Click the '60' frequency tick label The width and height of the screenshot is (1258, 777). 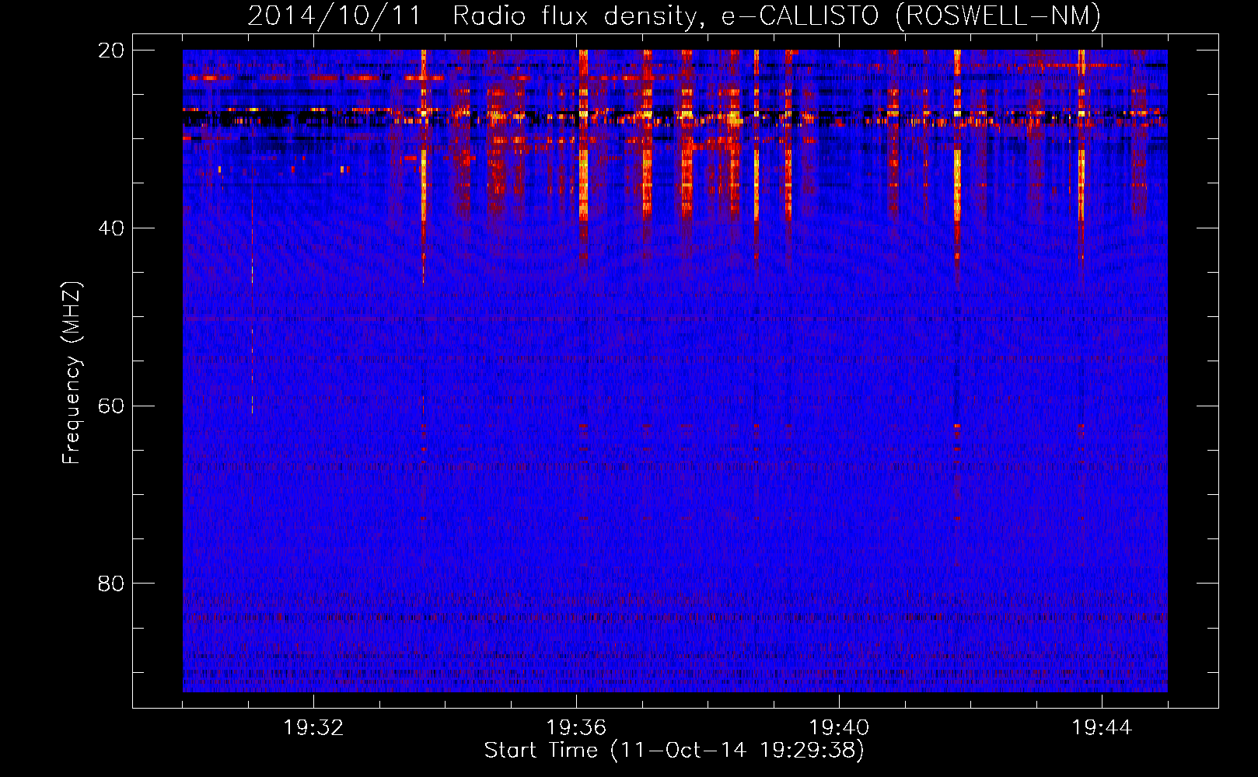111,406
